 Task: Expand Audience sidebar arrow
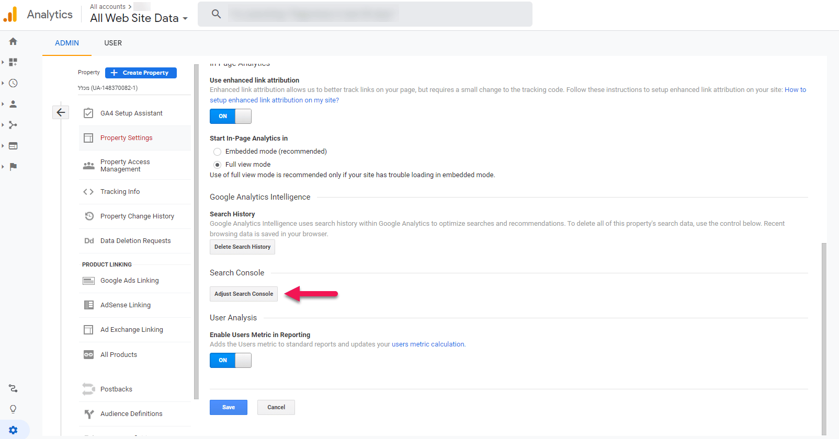[3, 104]
